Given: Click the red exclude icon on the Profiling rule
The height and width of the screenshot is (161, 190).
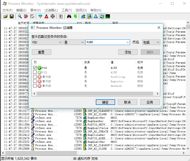Looking at the screenshot, I should tap(39, 77).
